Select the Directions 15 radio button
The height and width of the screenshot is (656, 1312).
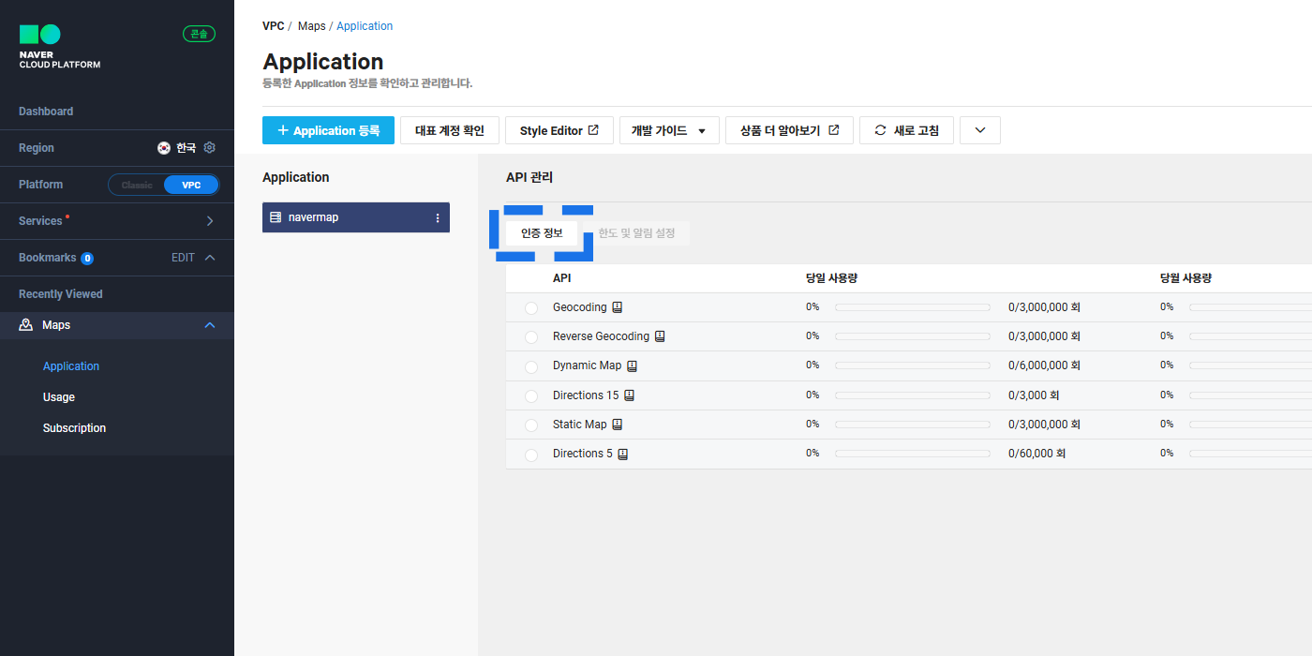point(531,395)
